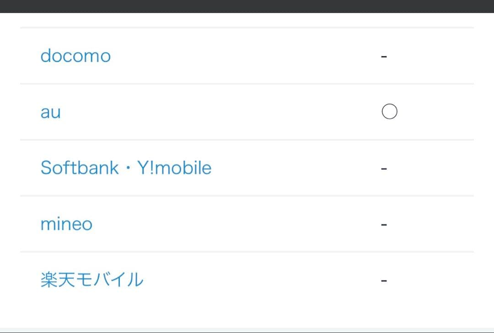
Task: Click the dash mark in the Softbank・Y!mobile row
Action: (x=384, y=169)
